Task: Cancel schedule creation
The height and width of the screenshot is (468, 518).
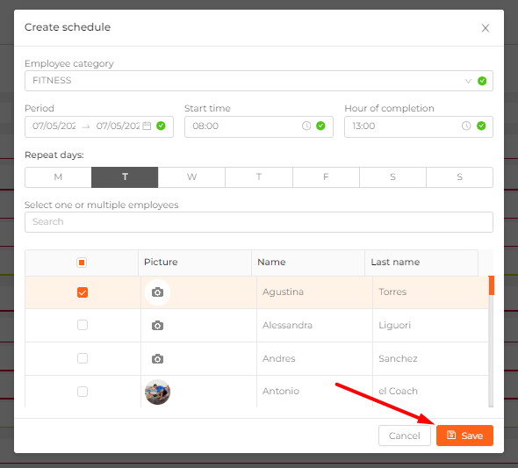Action: [405, 436]
